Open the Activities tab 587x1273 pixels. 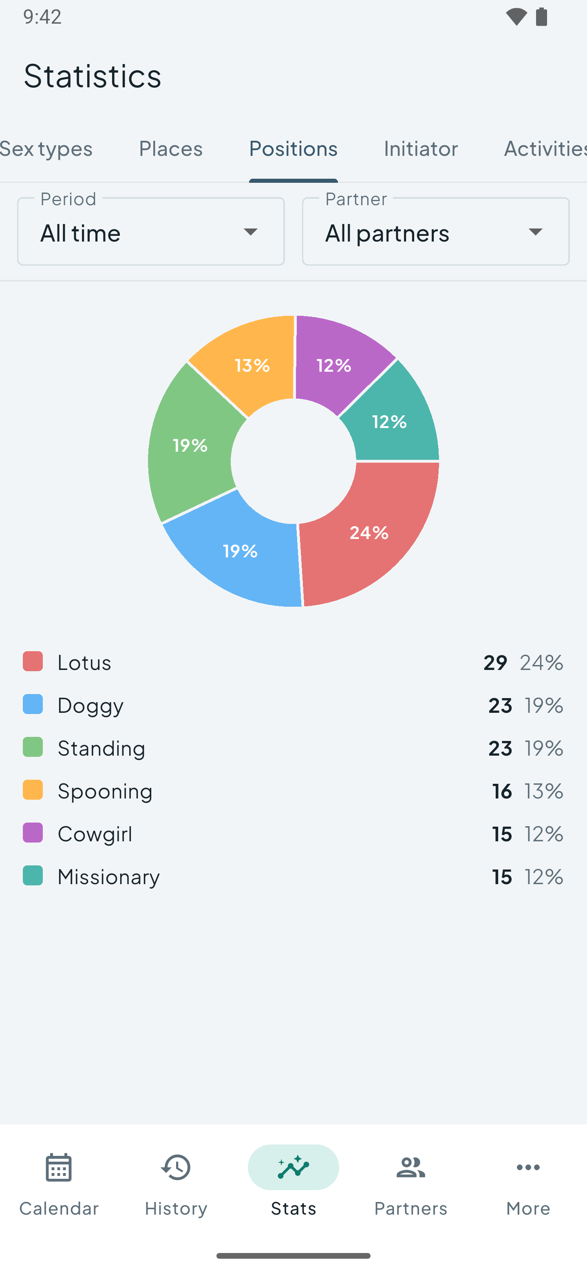[545, 148]
